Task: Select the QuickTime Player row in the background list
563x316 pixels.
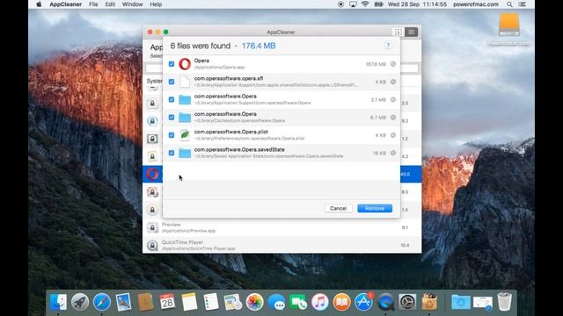Action: [x=281, y=245]
